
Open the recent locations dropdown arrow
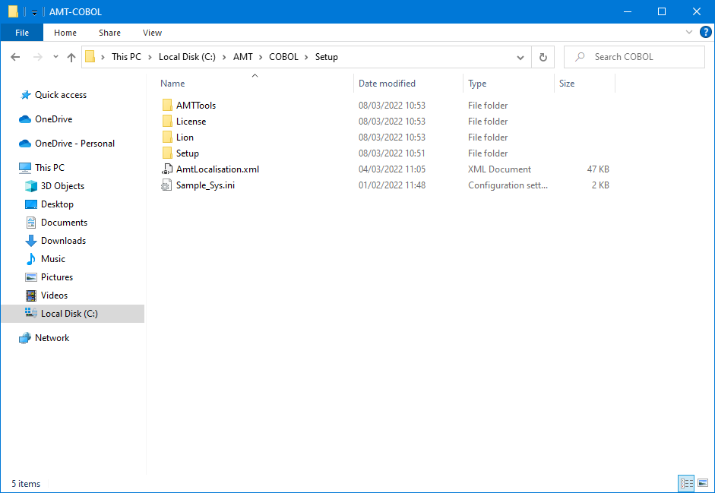coord(55,57)
